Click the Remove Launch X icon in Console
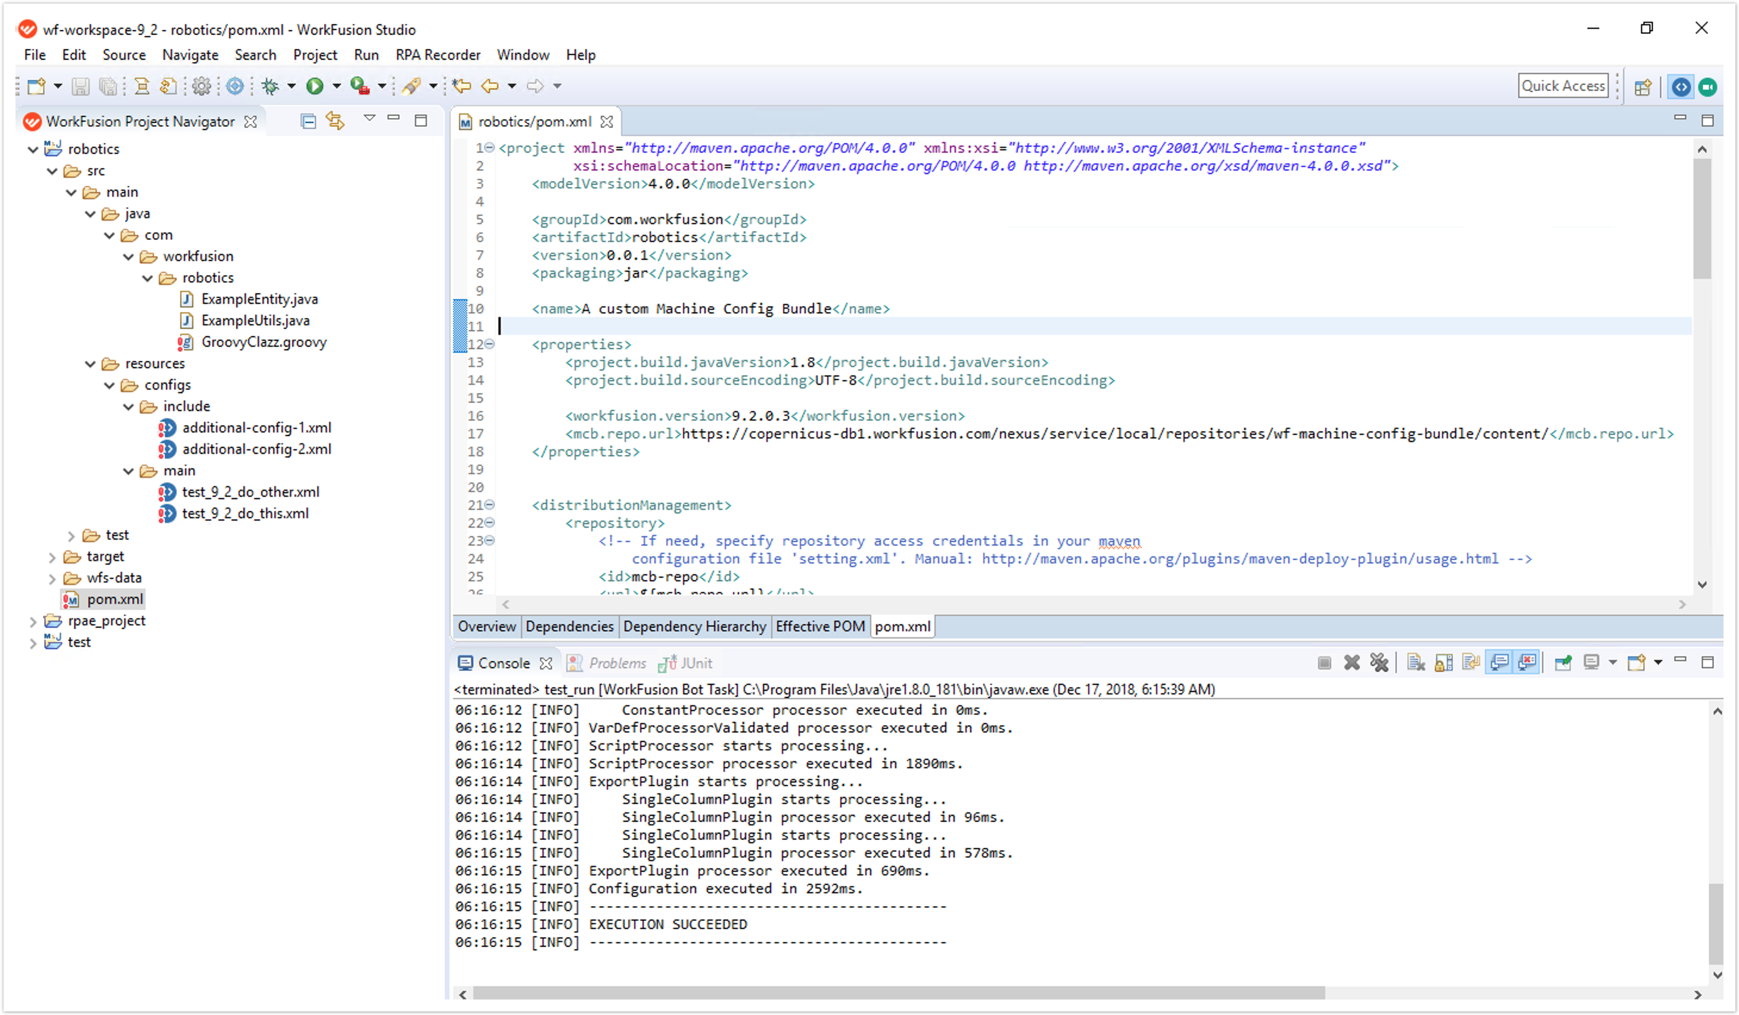 (1352, 664)
